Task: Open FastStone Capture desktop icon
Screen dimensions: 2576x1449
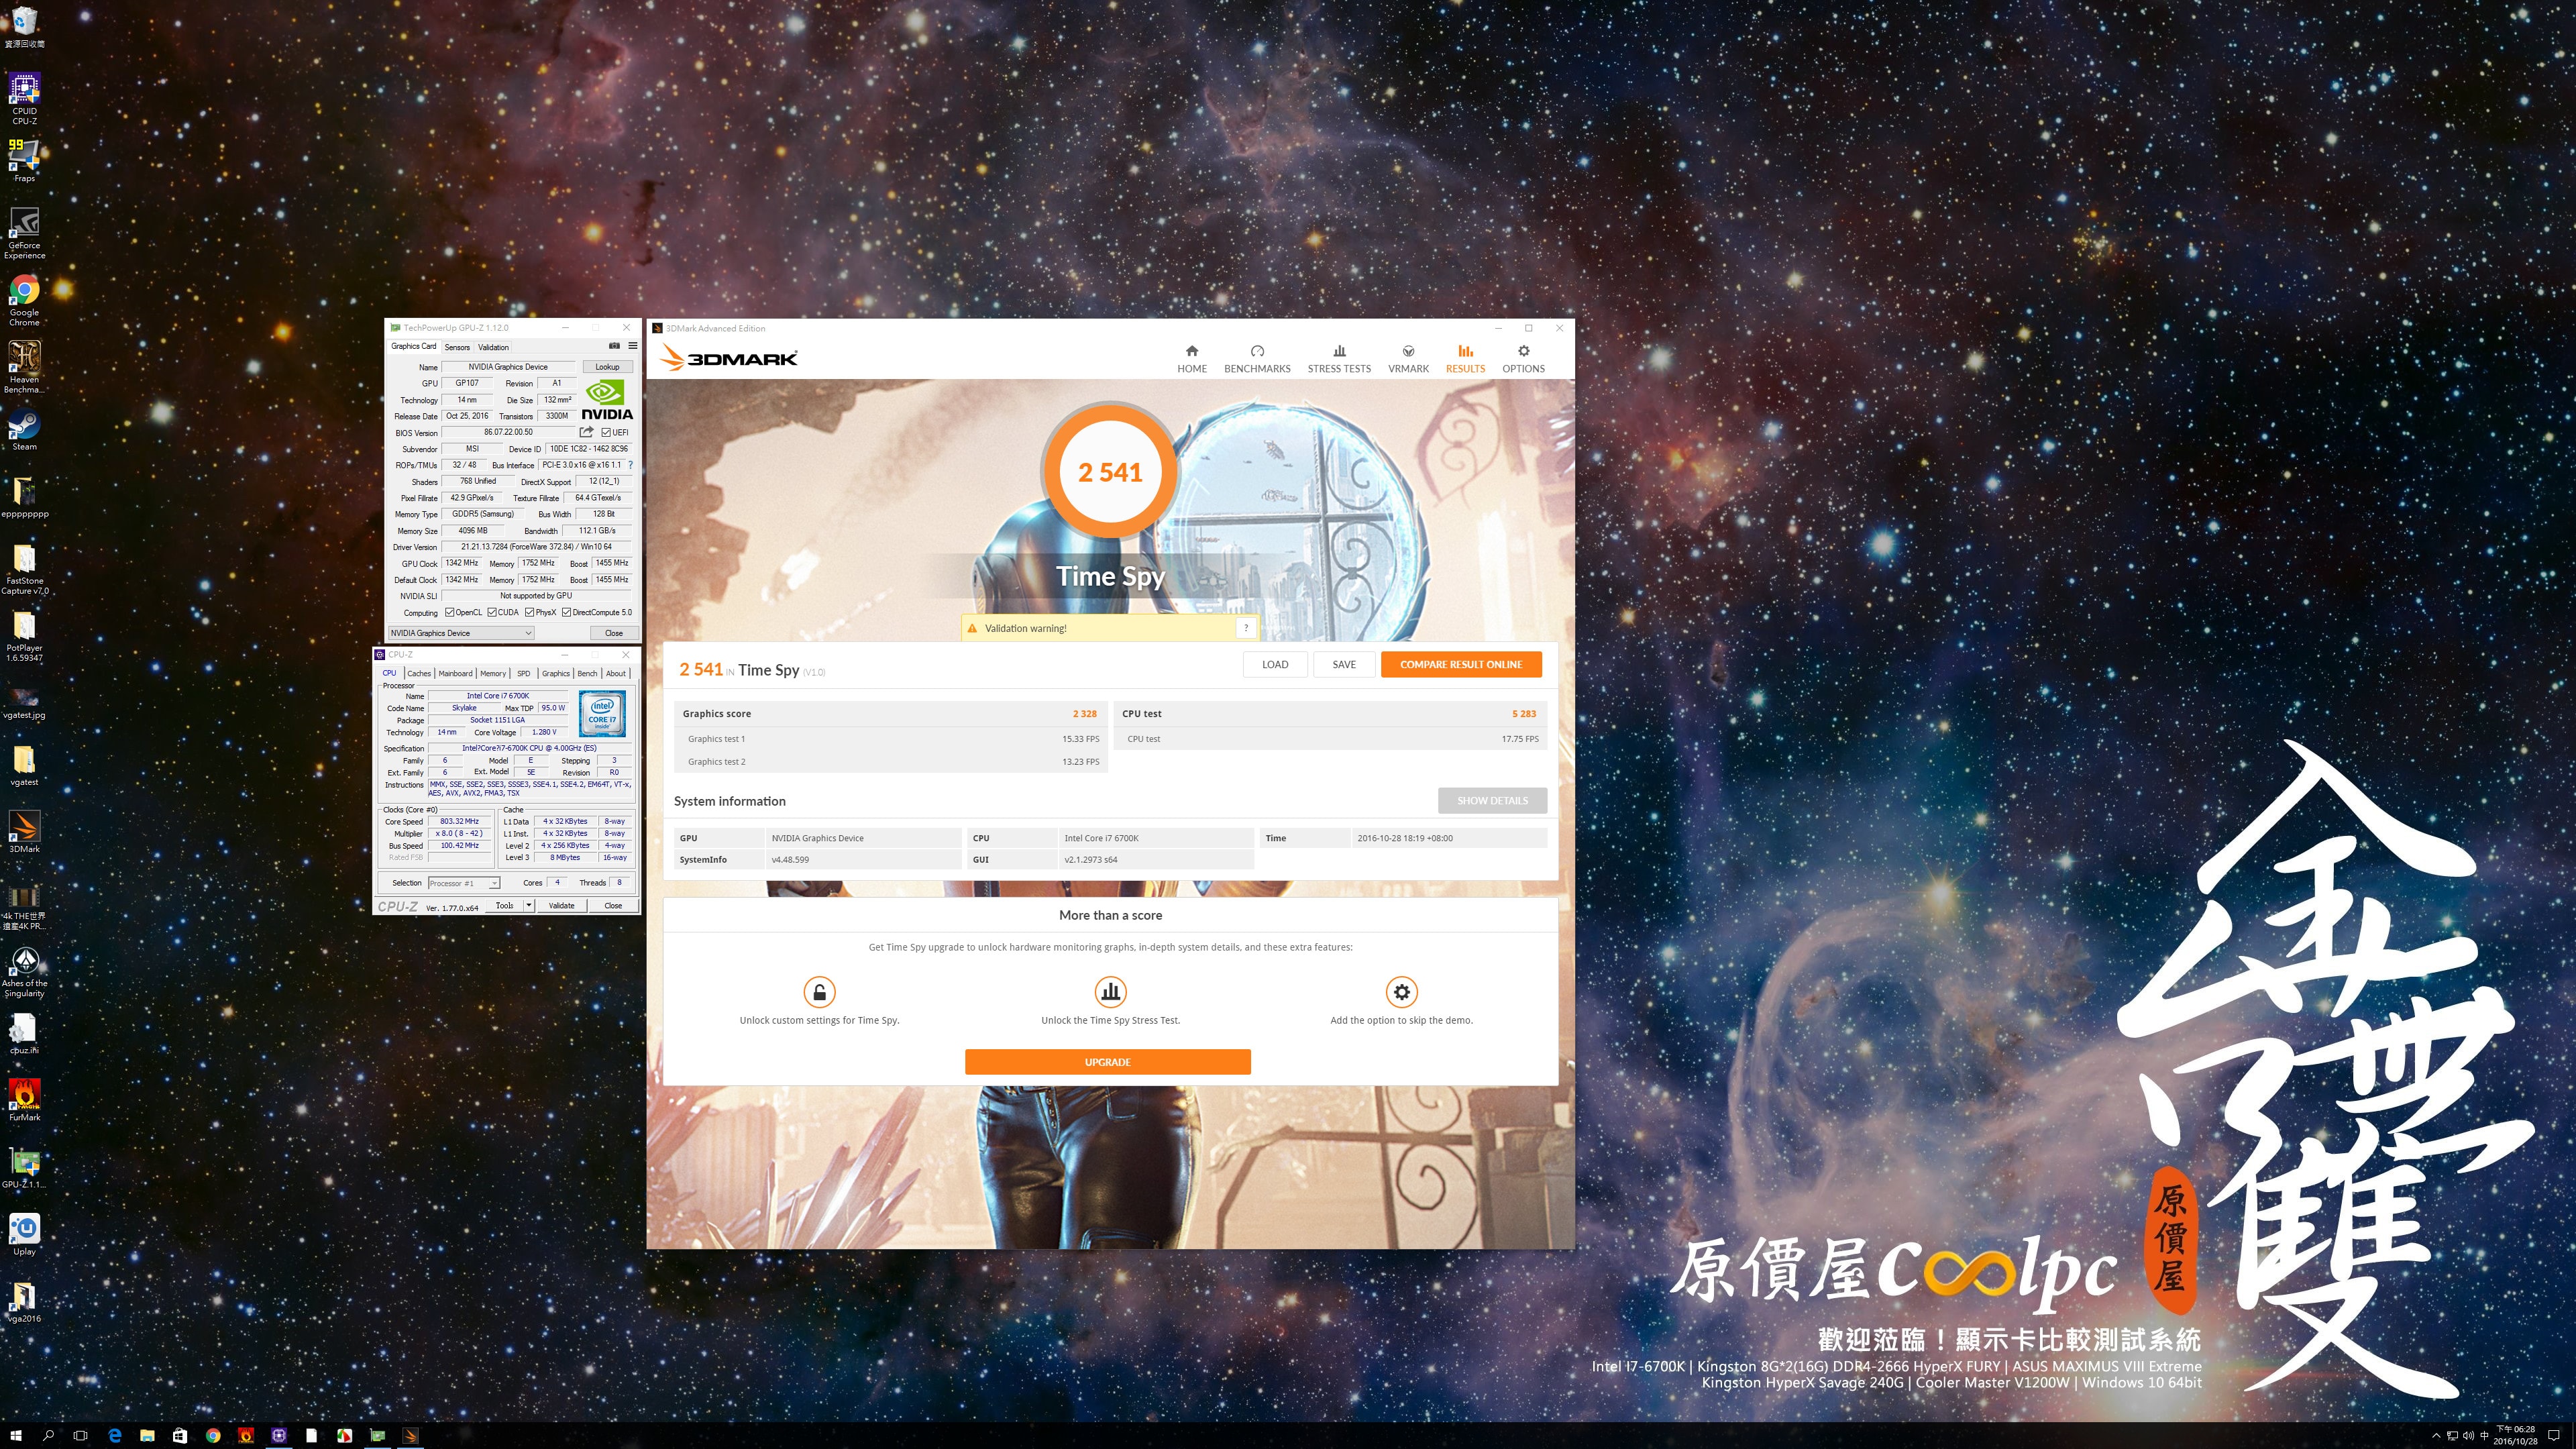Action: click(x=24, y=569)
